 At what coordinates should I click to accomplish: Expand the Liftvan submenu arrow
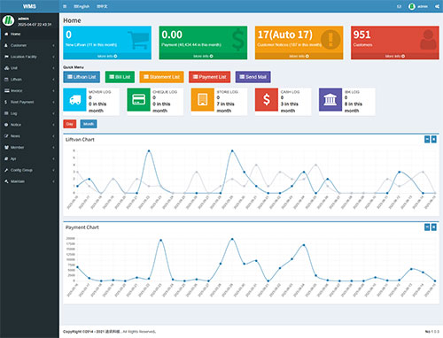tap(53, 80)
